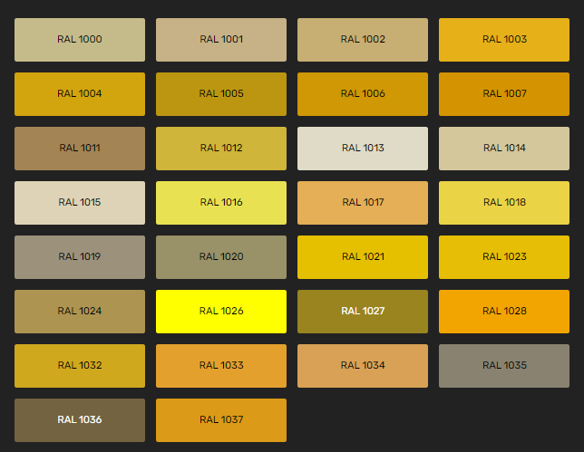The image size is (584, 452).
Task: Click the RAL 1001 swatch
Action: tap(221, 40)
